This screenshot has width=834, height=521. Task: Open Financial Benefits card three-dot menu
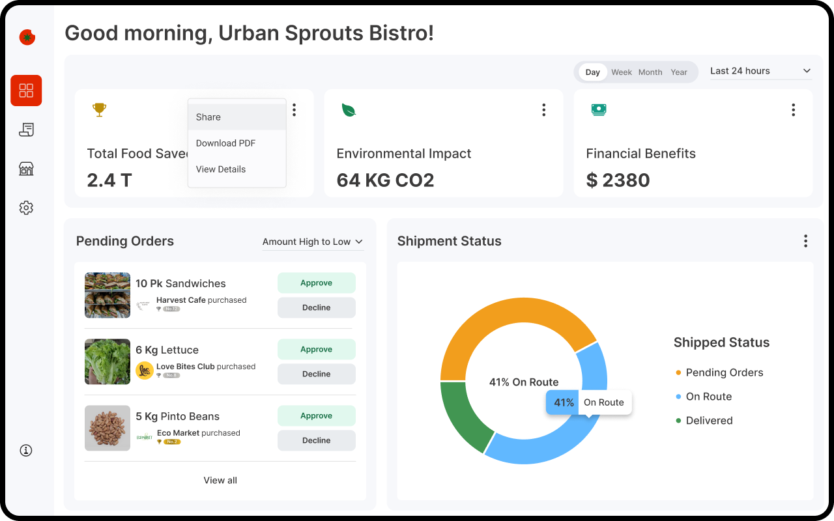(793, 110)
